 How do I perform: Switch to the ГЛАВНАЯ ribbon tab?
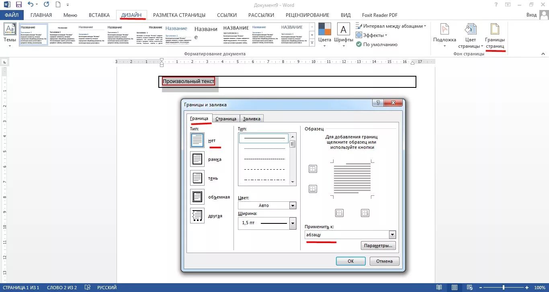(x=41, y=15)
